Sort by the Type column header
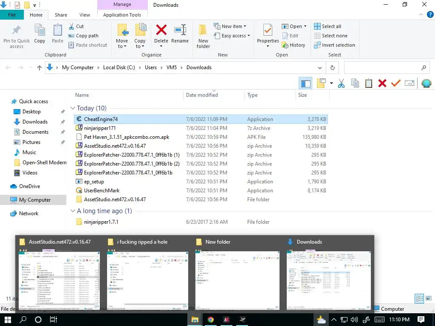Image resolution: width=435 pixels, height=326 pixels. (270, 95)
